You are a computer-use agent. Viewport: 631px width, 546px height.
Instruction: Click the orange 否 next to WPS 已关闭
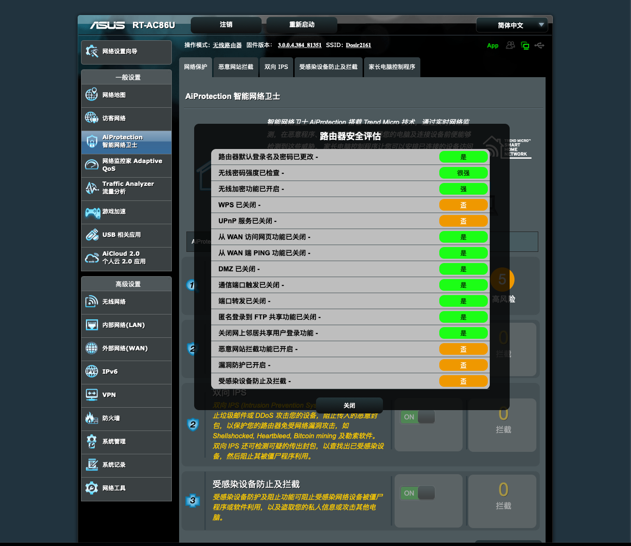pyautogui.click(x=464, y=205)
